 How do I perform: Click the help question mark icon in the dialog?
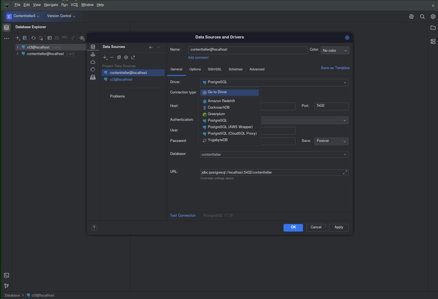tap(94, 228)
